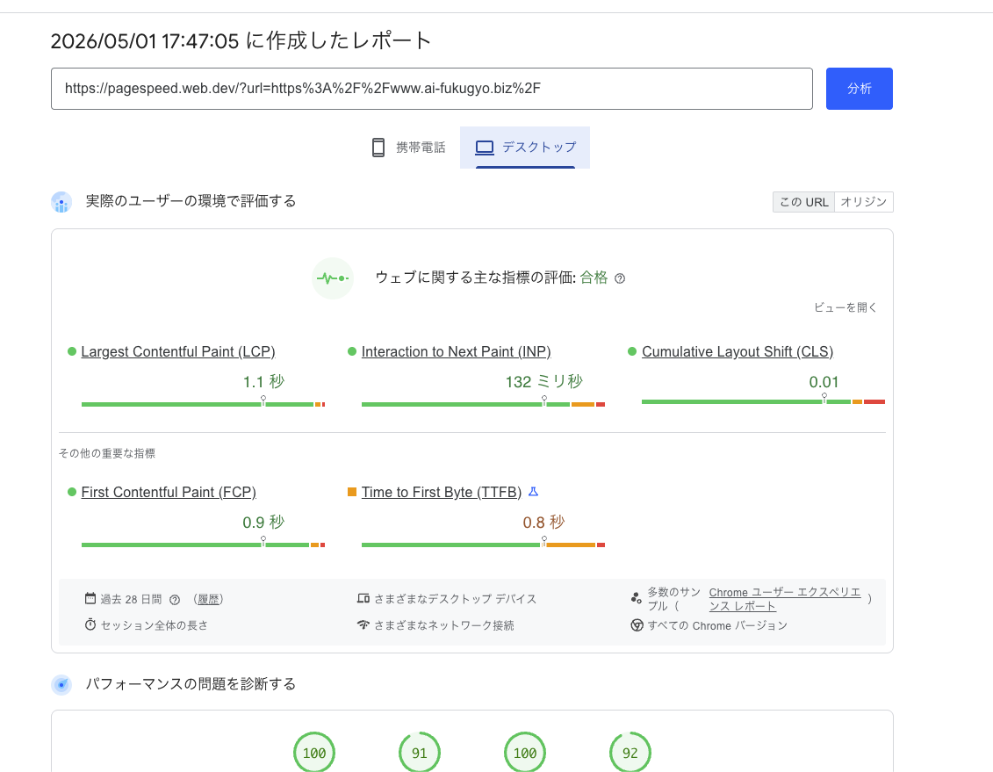Open Cumulative Layout Shift (CLS) link
Screen dimensions: 993x772
click(738, 351)
